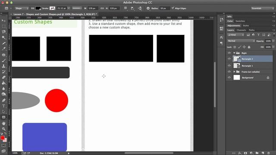The height and width of the screenshot is (155, 276).
Task: Toggle Quick Mask mode
Action: tap(3, 146)
